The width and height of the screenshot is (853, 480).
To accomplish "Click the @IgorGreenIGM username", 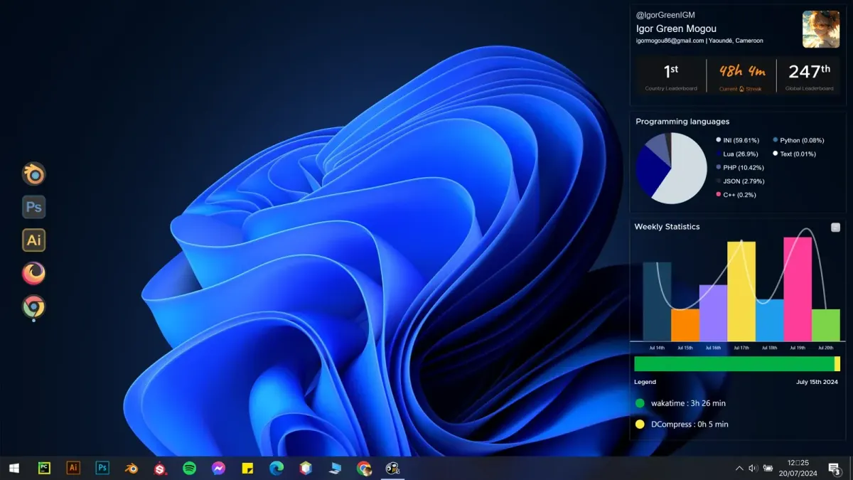I will [665, 15].
